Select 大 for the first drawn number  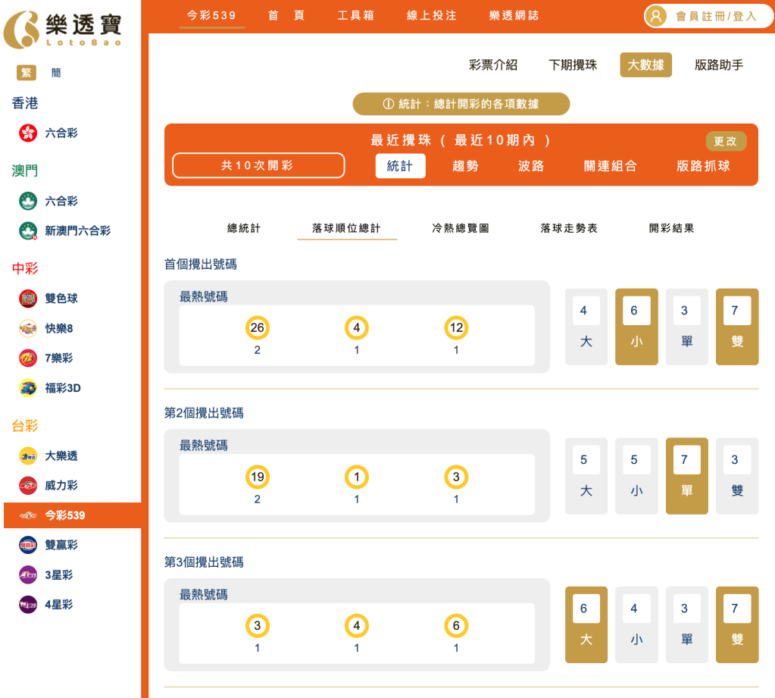pyautogui.click(x=586, y=326)
